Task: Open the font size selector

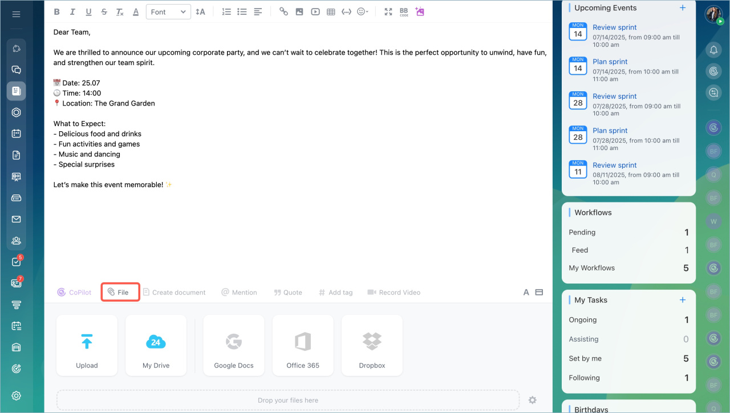Action: [200, 11]
